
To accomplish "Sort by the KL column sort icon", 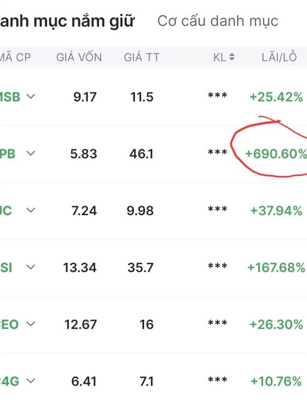I will click(232, 58).
